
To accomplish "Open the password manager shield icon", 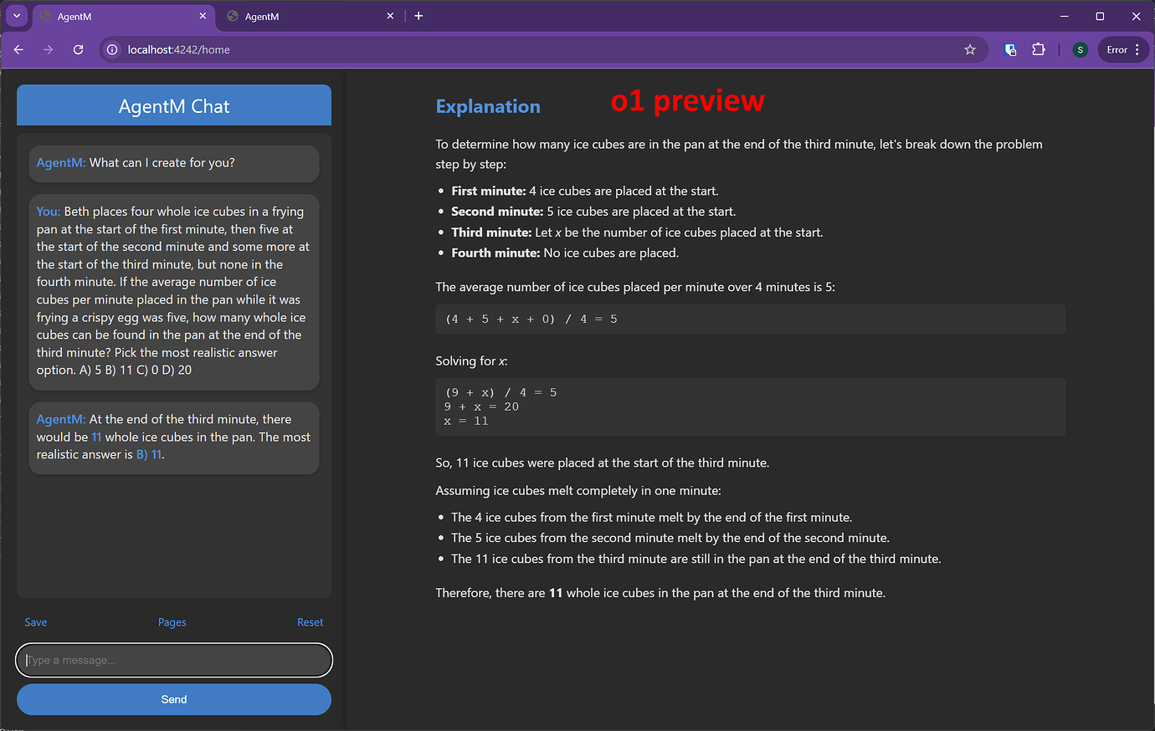I will click(1010, 49).
